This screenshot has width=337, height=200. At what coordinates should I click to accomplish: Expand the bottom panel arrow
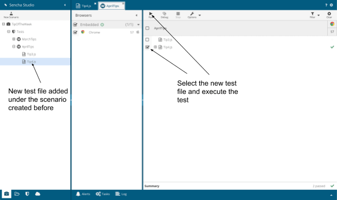click(x=331, y=195)
